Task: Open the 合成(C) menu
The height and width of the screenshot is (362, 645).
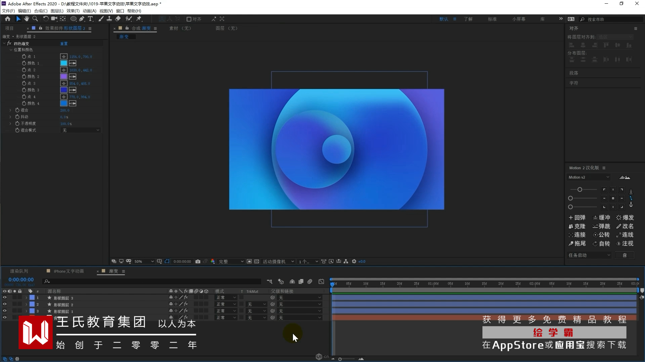Action: pyautogui.click(x=41, y=11)
